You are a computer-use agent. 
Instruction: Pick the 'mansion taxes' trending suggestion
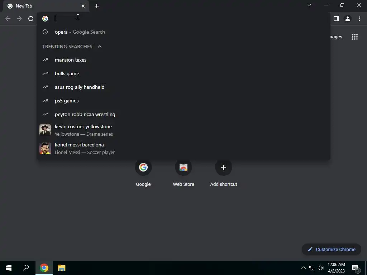(183, 60)
